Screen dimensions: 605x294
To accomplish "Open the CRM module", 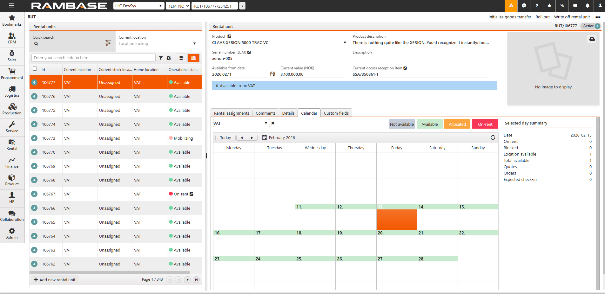I will (x=12, y=38).
